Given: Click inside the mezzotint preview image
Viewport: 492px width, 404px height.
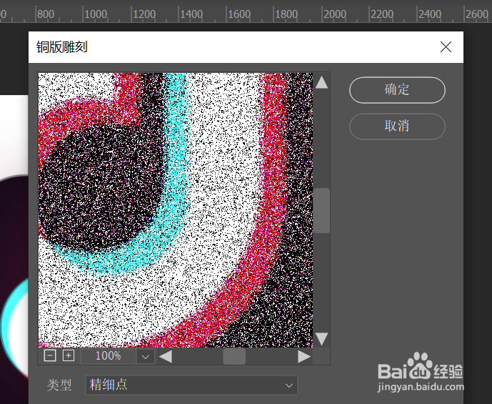Looking at the screenshot, I should pyautogui.click(x=176, y=210).
